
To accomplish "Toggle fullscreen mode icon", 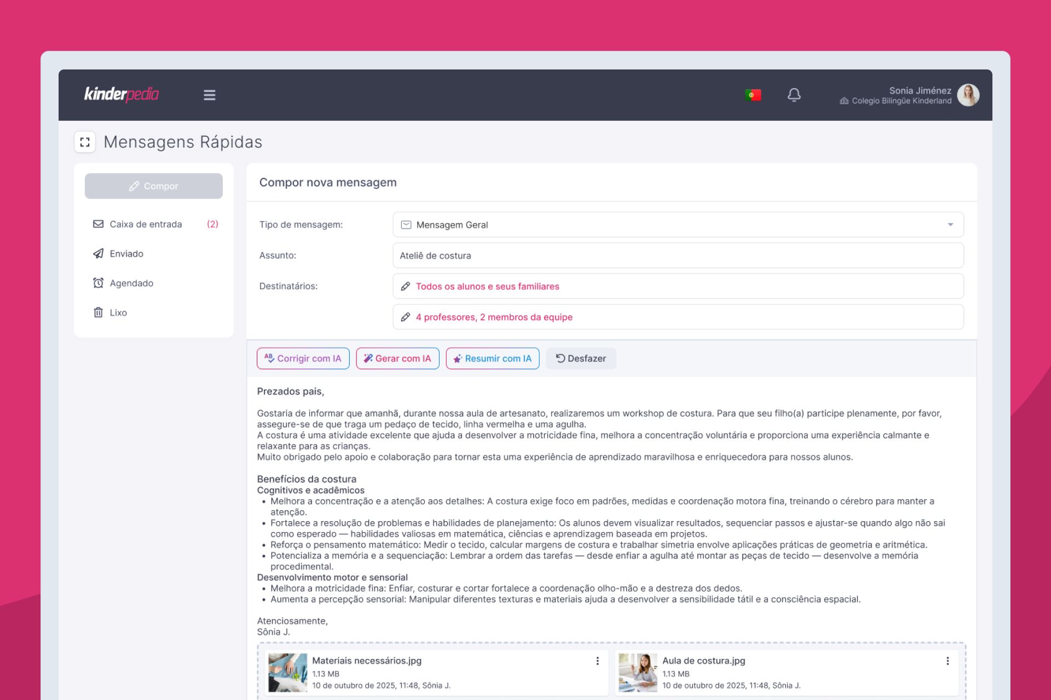I will [85, 142].
